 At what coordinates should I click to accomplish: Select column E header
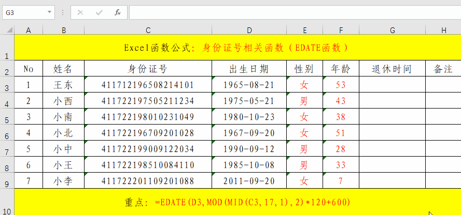click(x=304, y=30)
